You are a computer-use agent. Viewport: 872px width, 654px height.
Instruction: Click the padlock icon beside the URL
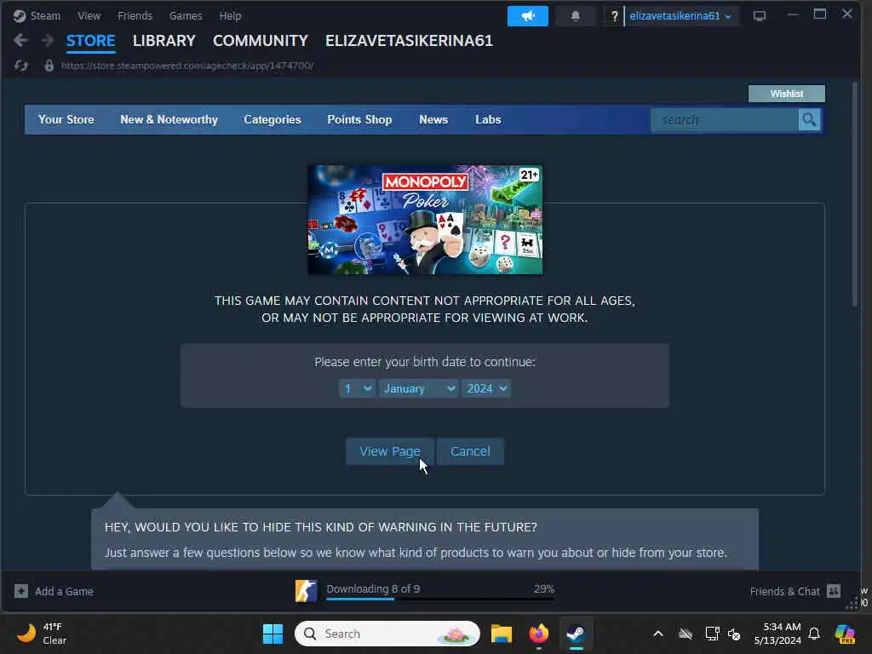(49, 66)
